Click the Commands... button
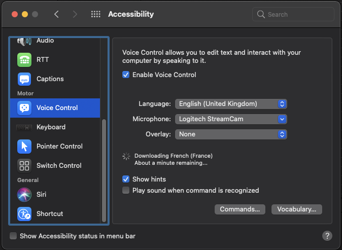Viewport: 342px width, 250px height. [240, 209]
